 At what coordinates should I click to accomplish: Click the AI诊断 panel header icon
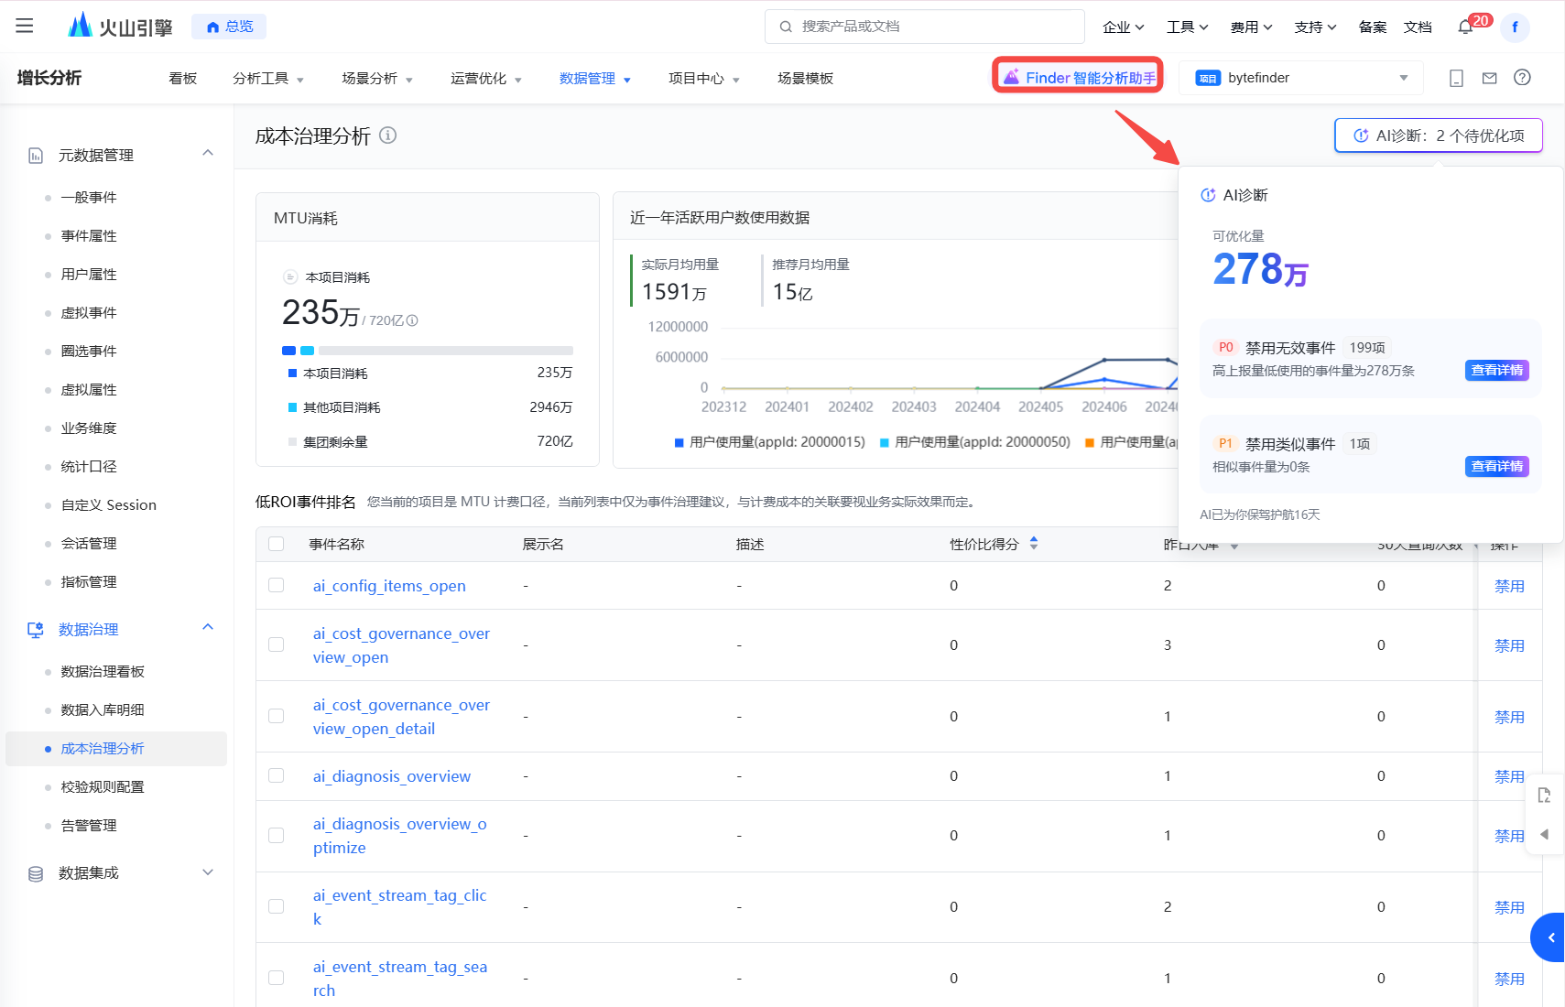(x=1208, y=195)
